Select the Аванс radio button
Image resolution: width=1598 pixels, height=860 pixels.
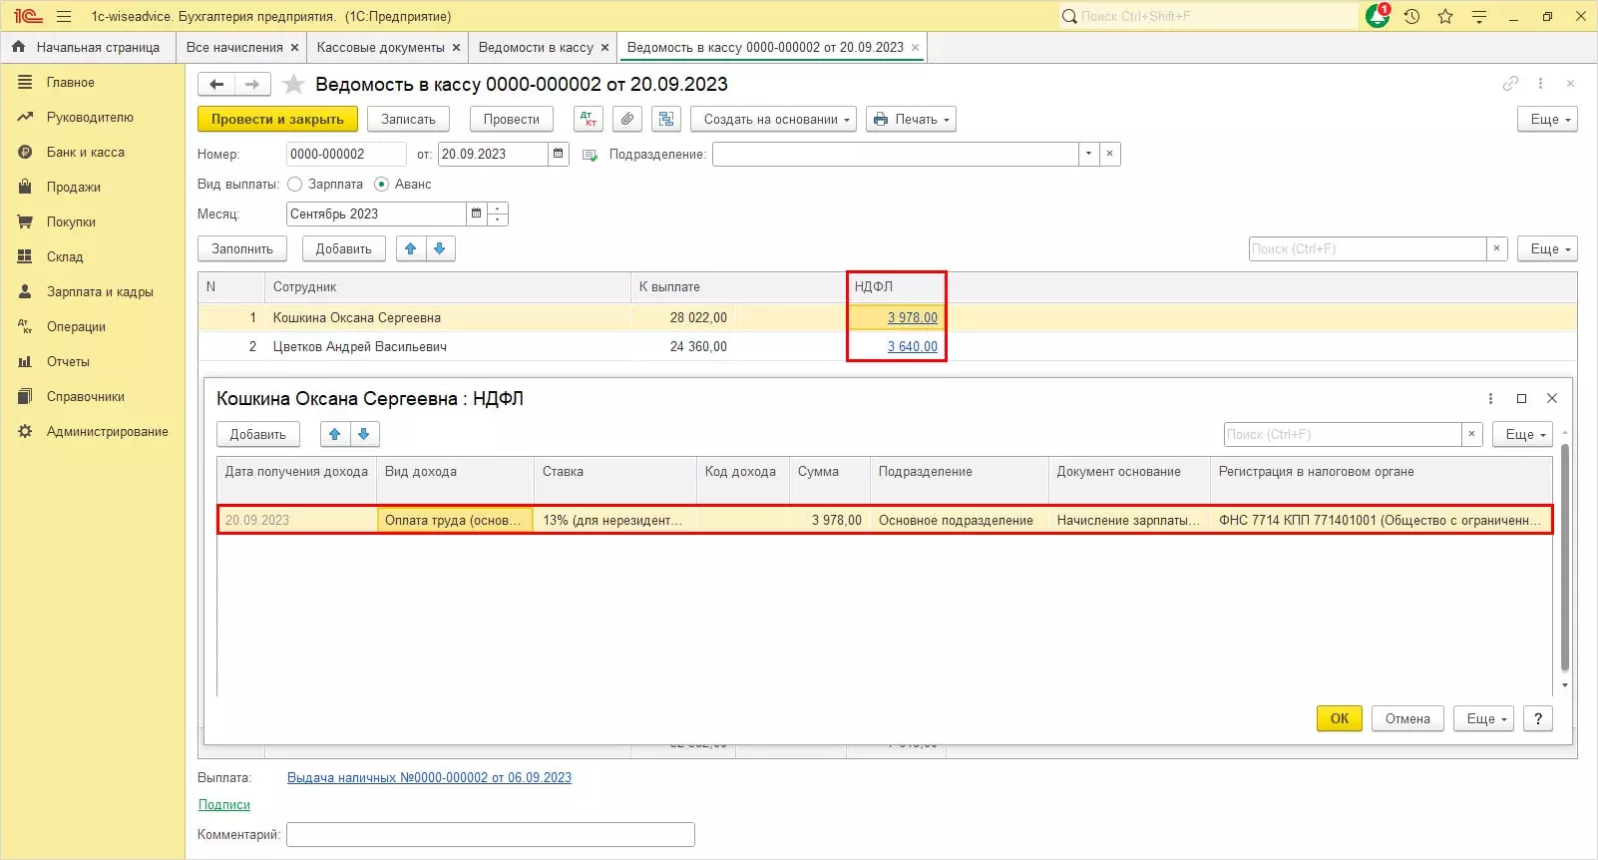381,184
